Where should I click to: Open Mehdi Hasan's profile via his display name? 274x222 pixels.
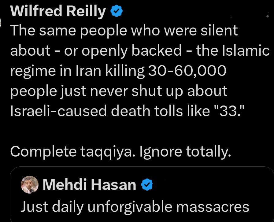tap(89, 184)
